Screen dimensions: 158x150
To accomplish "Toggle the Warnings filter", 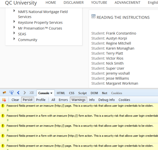I will [78, 100].
